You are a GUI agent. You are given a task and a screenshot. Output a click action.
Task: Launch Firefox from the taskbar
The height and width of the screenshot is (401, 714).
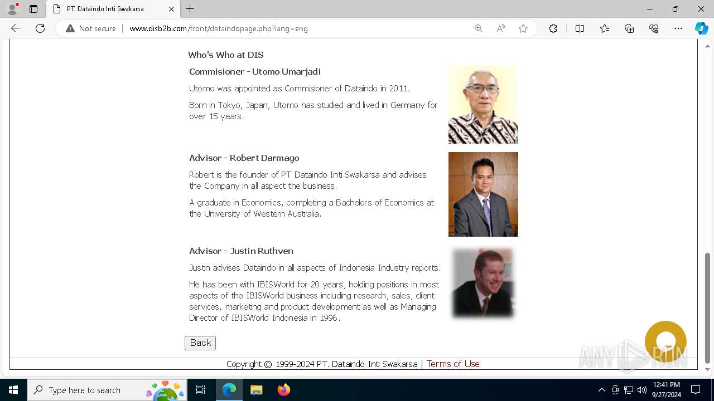[284, 390]
